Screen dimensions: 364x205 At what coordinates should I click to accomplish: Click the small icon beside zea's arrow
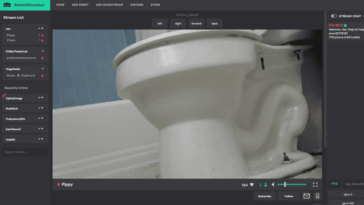pyautogui.click(x=39, y=29)
